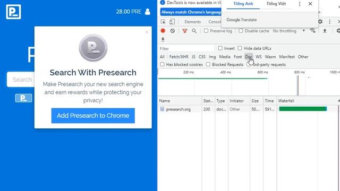The height and width of the screenshot is (191, 340).
Task: Click the info icon in DevTools notification
Action: click(163, 3)
